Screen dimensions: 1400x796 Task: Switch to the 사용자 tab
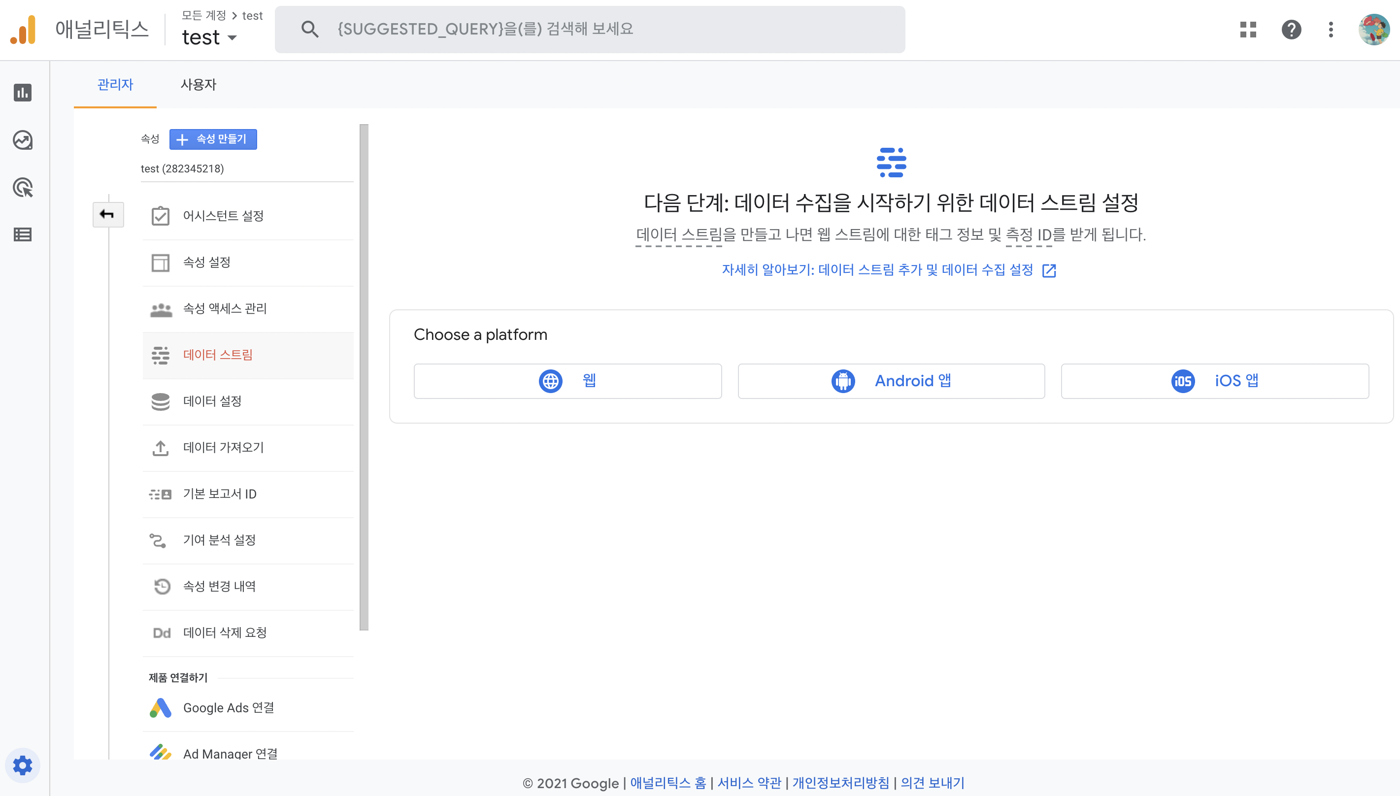[199, 84]
